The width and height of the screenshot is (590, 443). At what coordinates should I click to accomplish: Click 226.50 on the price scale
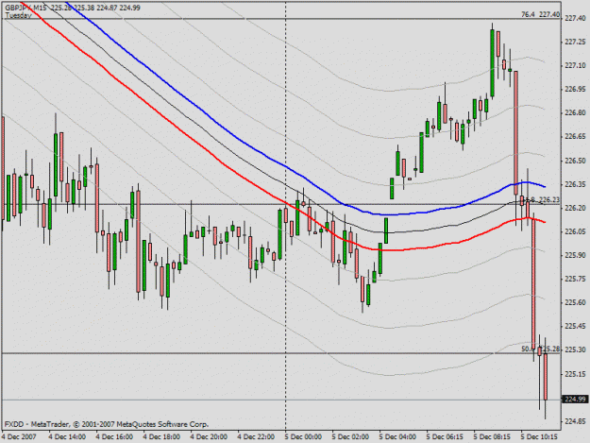coord(575,161)
